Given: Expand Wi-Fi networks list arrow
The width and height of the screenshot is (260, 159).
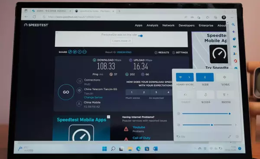Looking at the screenshot, I should click(x=189, y=77).
